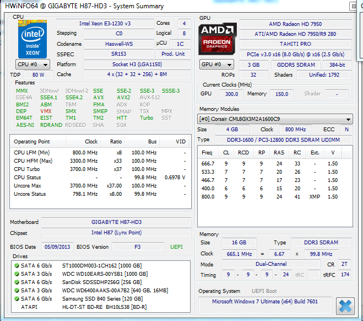
Task: Select the 400.0 memory timing row
Action: 275,189
